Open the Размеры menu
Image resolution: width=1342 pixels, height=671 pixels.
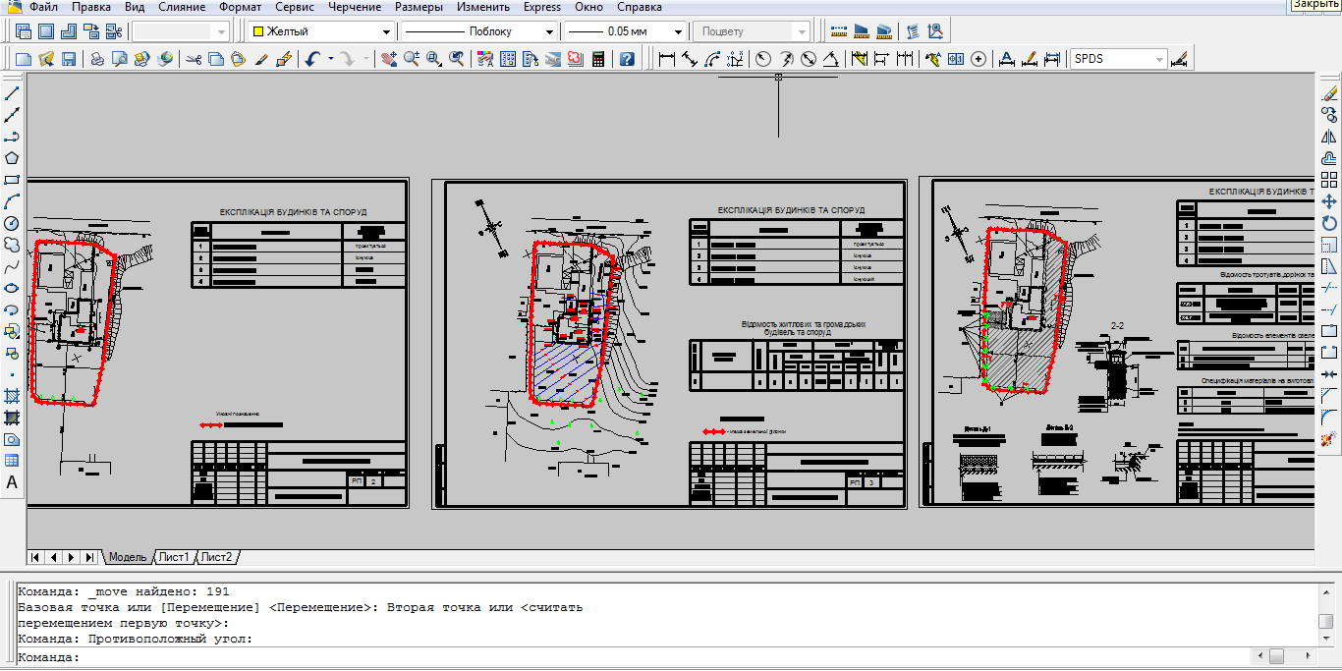[x=419, y=7]
